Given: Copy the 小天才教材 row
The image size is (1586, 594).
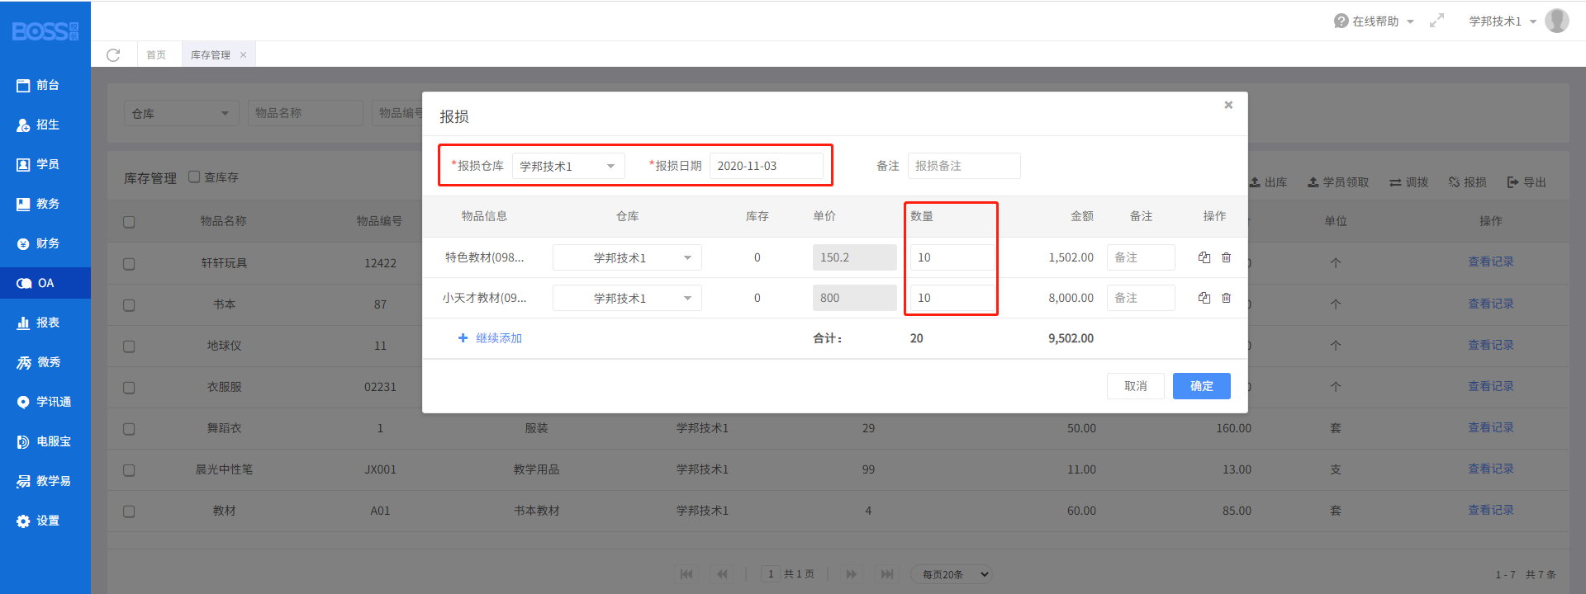Looking at the screenshot, I should pos(1204,298).
